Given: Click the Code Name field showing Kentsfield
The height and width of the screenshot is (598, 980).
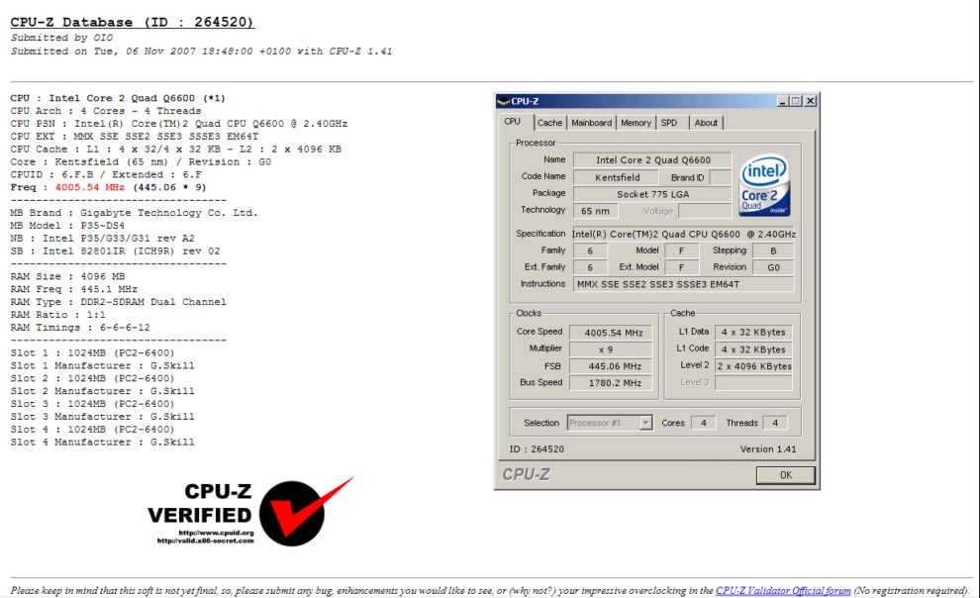Looking at the screenshot, I should pyautogui.click(x=618, y=177).
